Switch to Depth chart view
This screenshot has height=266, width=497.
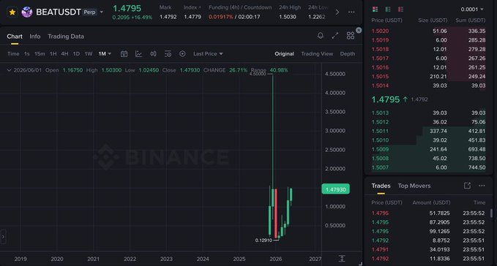348,54
